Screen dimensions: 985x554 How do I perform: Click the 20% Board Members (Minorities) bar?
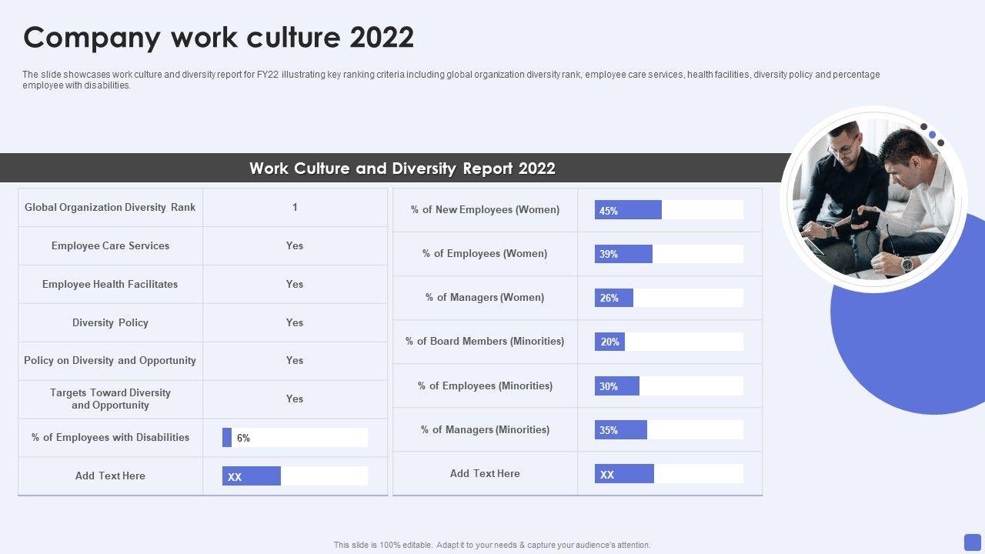click(x=609, y=342)
